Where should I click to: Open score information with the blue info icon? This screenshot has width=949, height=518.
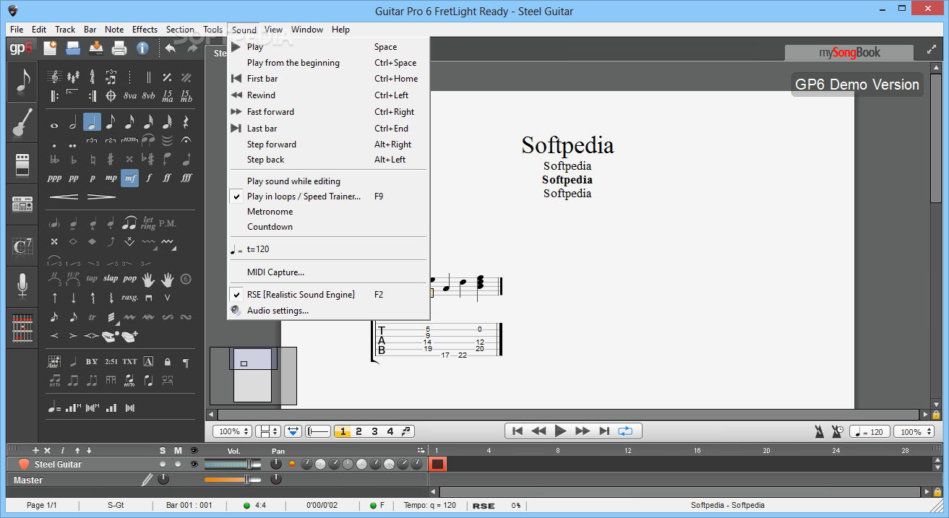[142, 48]
